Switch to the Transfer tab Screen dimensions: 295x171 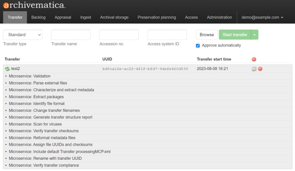coord(15,17)
